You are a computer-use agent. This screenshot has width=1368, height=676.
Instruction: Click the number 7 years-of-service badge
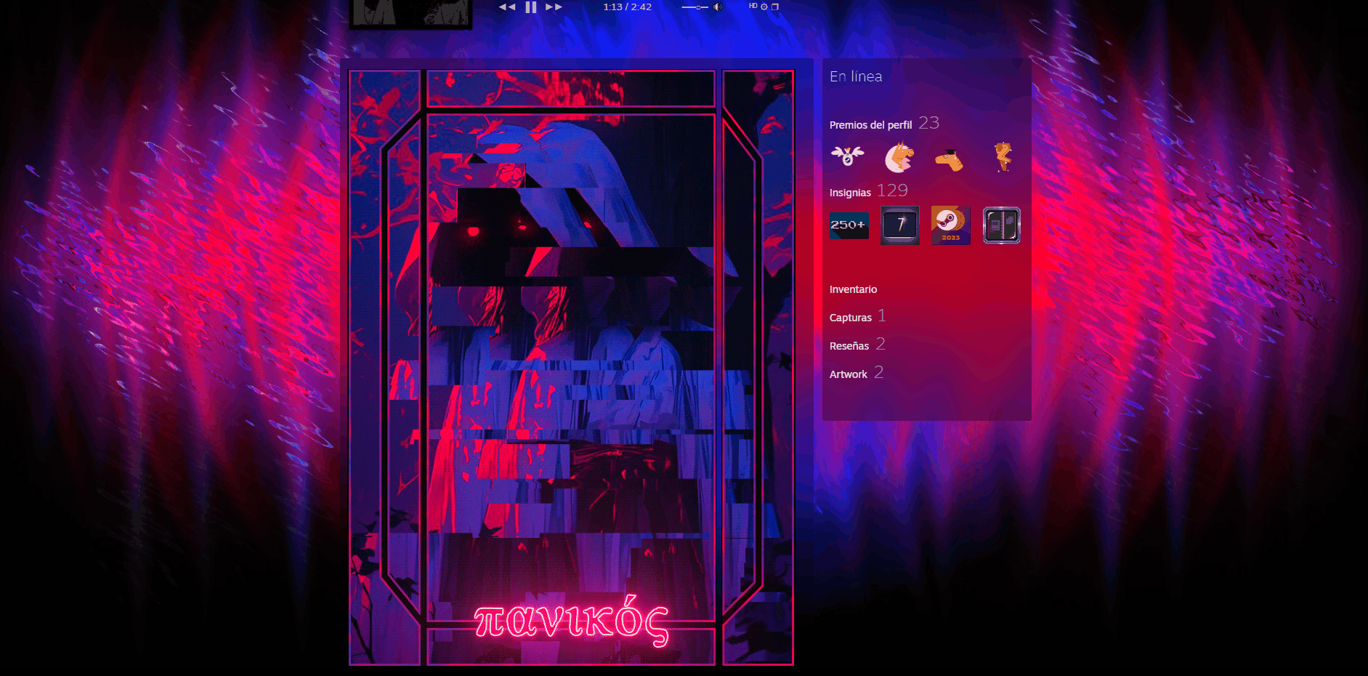900,225
